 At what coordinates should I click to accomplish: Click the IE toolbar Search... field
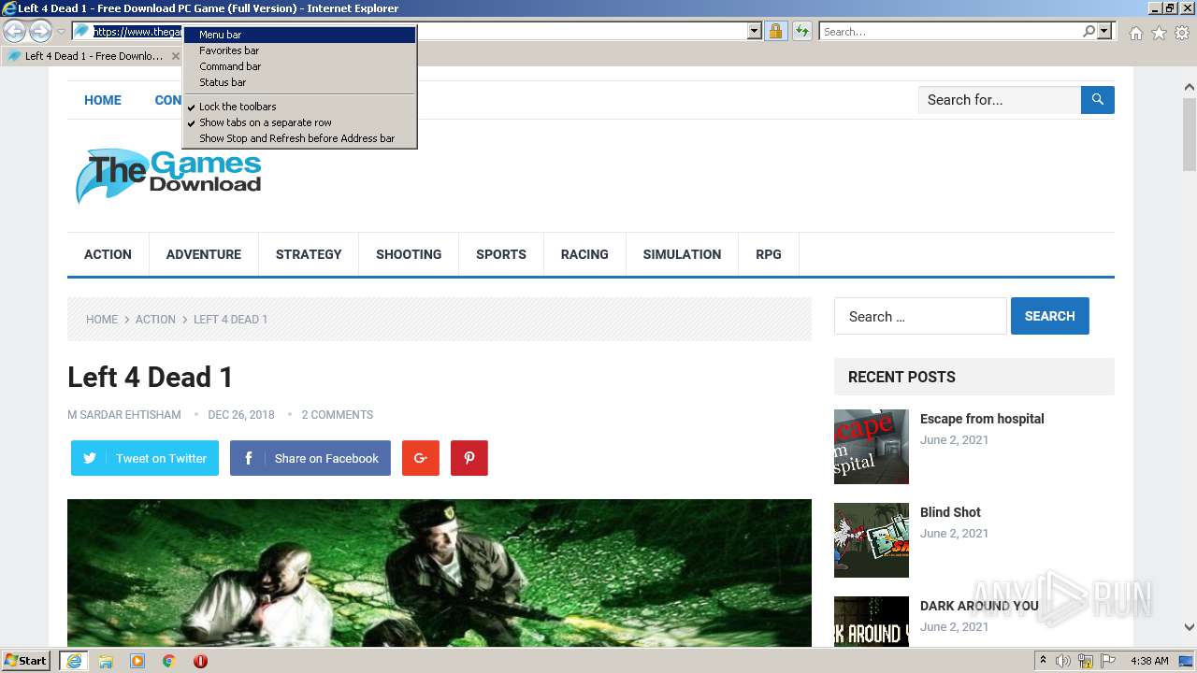(950, 31)
